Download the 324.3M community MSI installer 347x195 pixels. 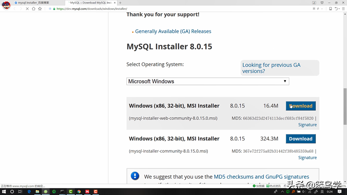(301, 139)
